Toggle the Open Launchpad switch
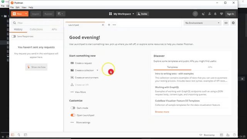 [73, 115]
